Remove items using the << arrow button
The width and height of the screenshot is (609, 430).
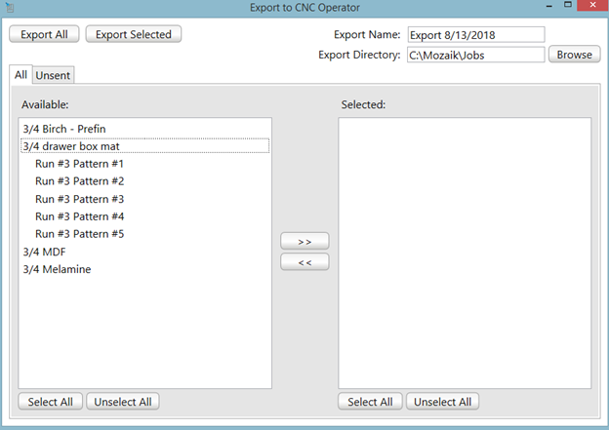coord(304,261)
